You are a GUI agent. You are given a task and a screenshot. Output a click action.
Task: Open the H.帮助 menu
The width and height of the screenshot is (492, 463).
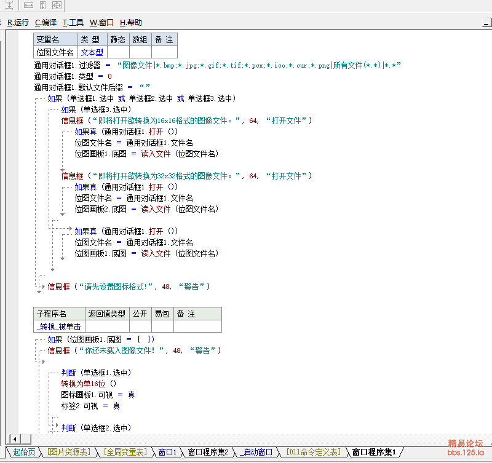131,23
